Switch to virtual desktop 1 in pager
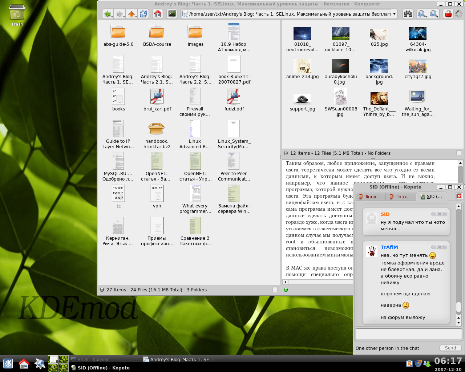 pyautogui.click(x=53, y=359)
